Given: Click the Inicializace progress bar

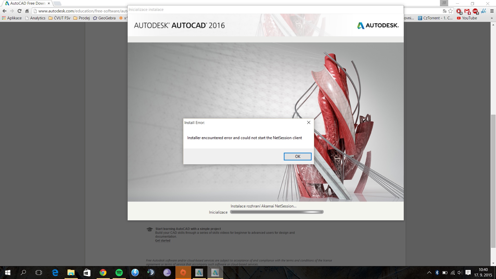Looking at the screenshot, I should tap(276, 212).
